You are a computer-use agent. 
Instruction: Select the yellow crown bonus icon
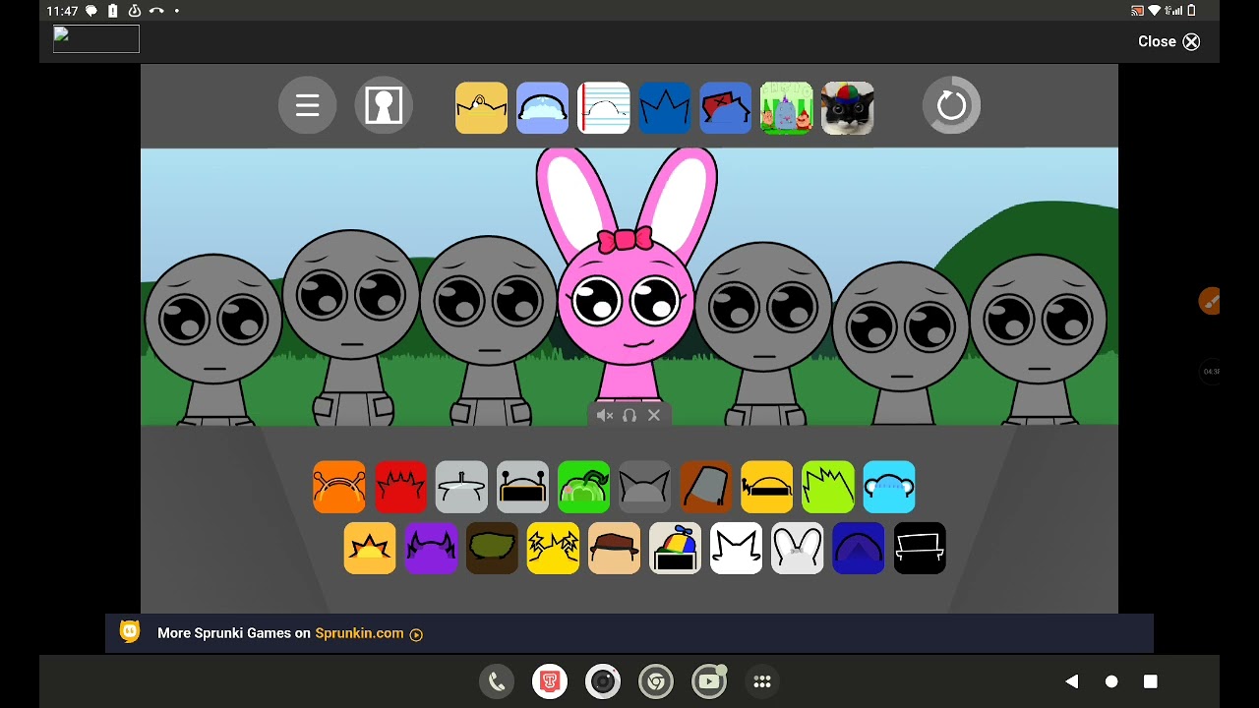point(481,108)
